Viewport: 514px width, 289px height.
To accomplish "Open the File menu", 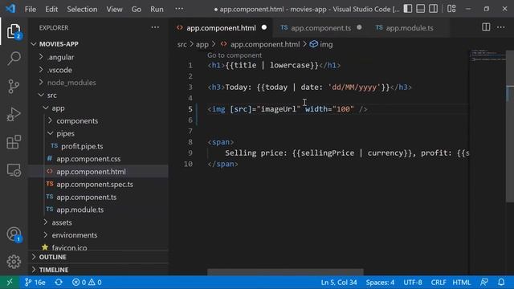I will [31, 9].
